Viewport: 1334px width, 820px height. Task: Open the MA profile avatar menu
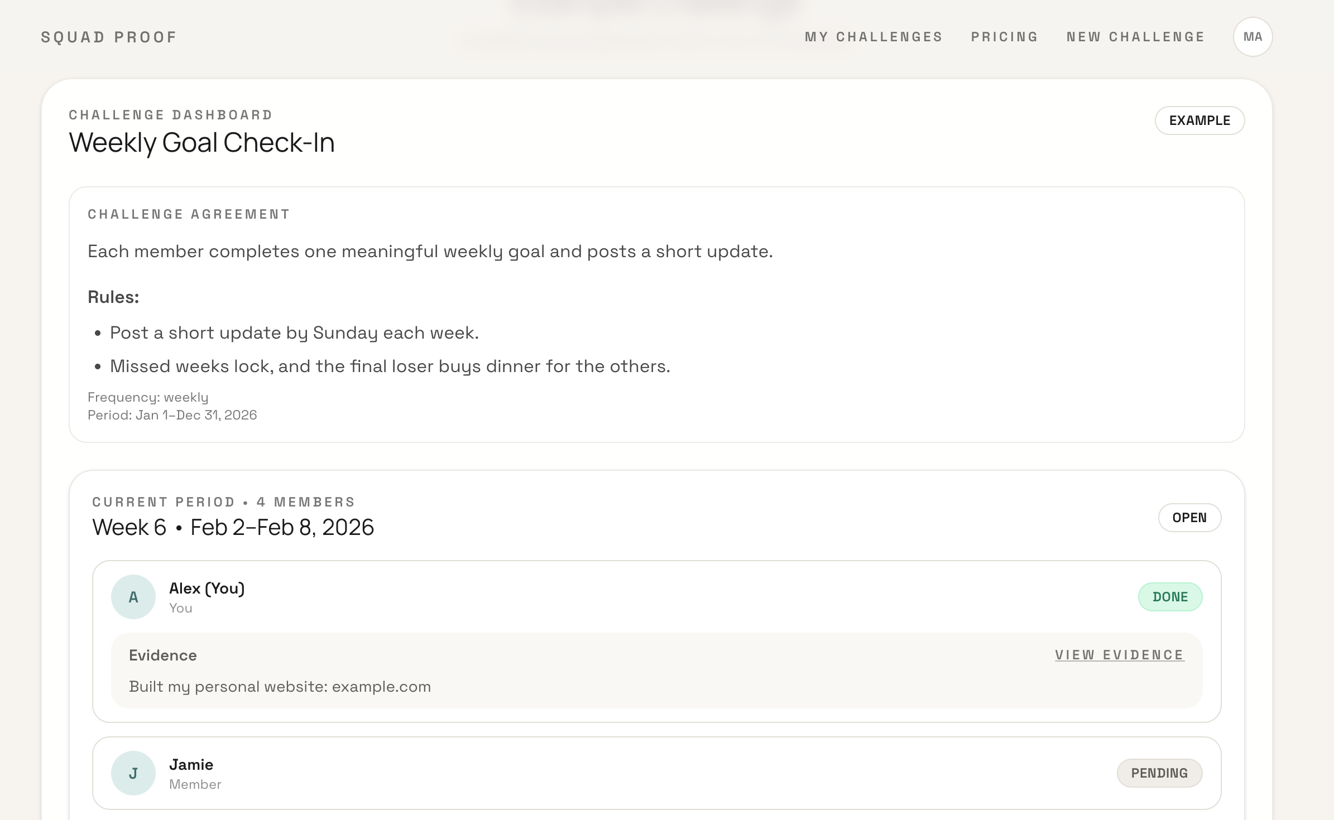coord(1253,37)
